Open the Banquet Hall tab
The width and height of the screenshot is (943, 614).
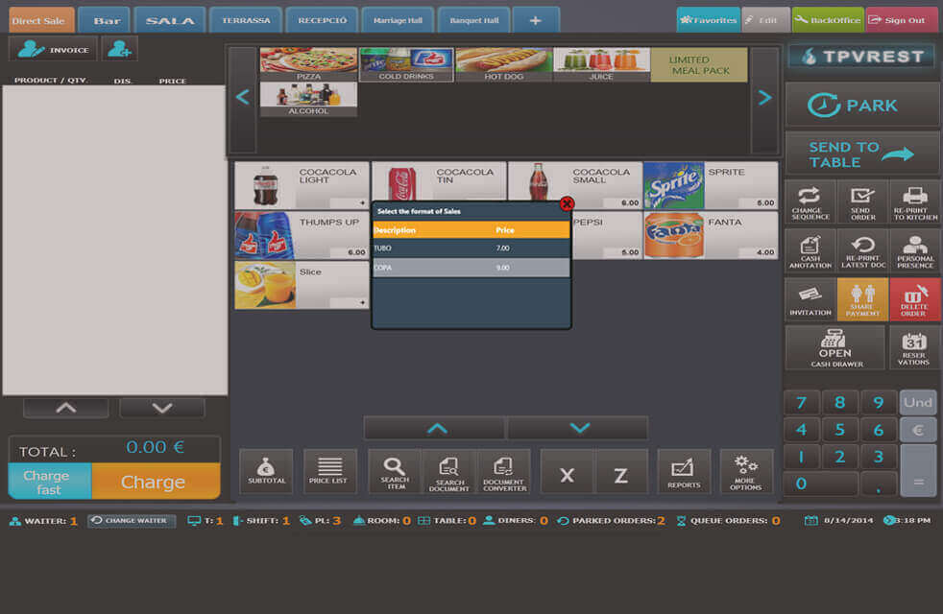point(473,20)
